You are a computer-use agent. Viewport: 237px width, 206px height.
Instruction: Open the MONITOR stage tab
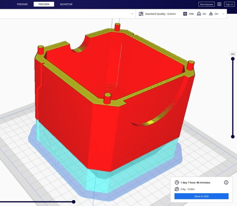click(66, 4)
